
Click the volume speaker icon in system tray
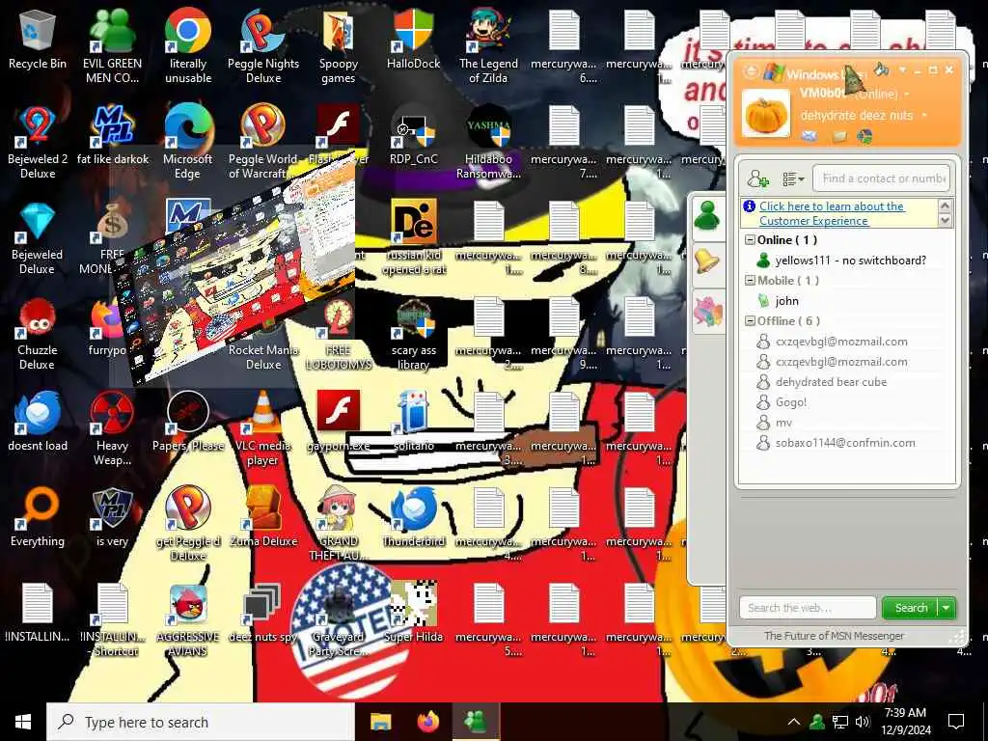pos(863,722)
